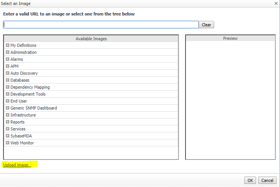Click the plus icon beside Infrastructure

(7, 115)
